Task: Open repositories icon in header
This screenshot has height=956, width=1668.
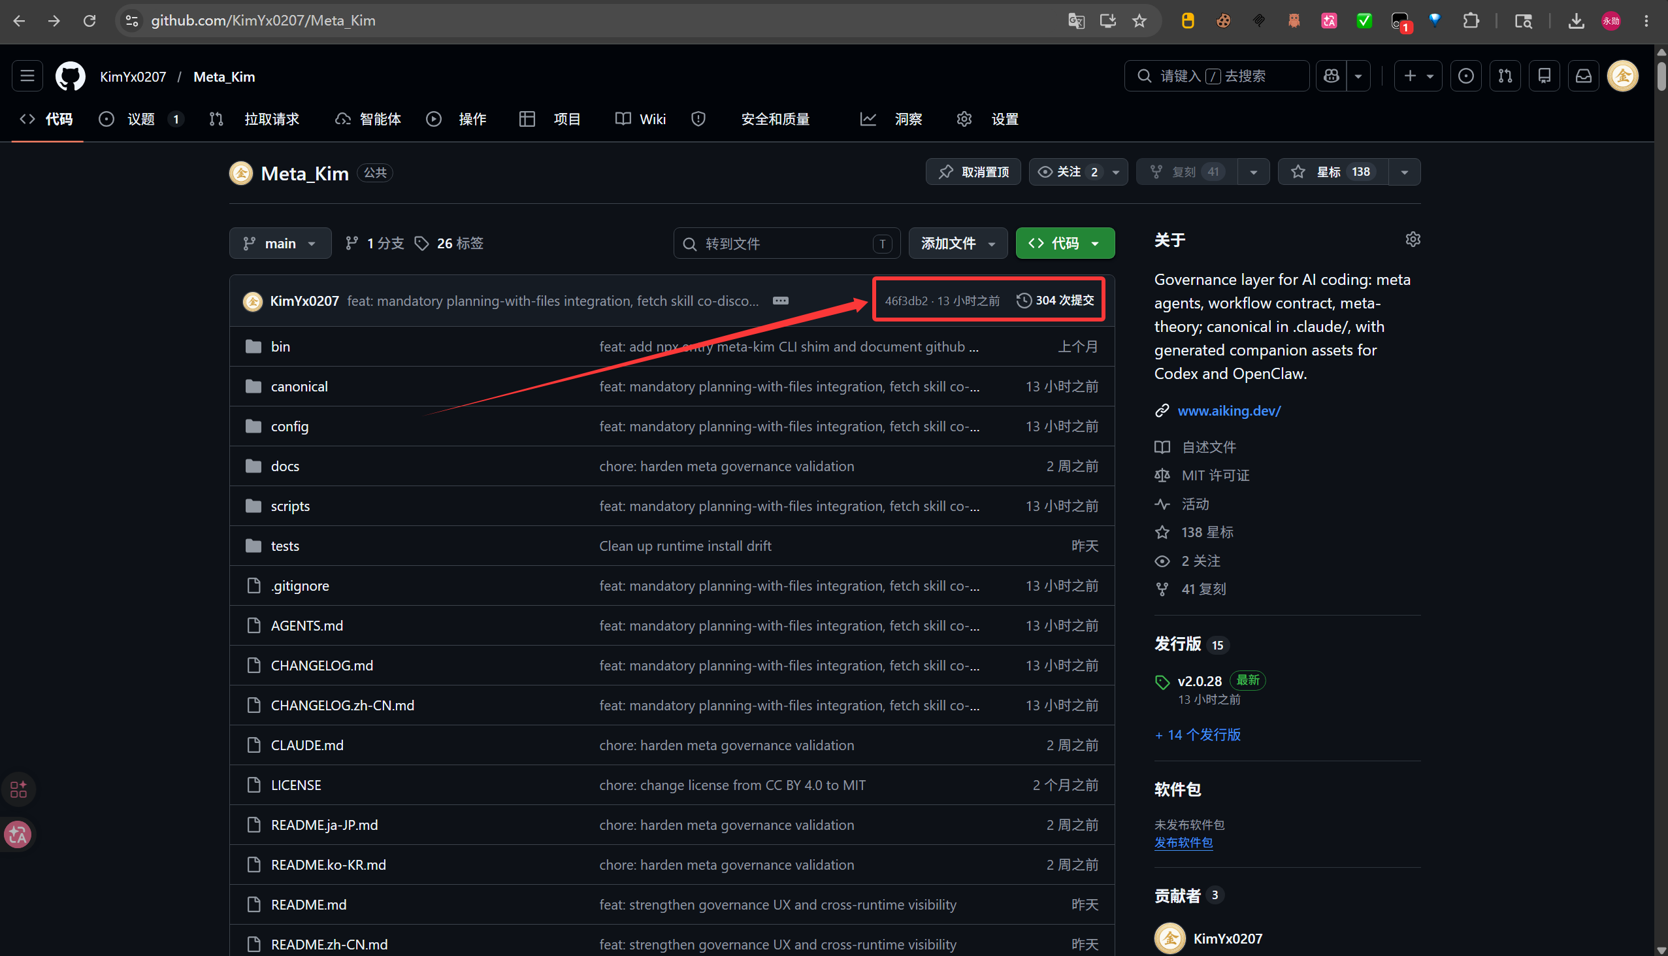Action: coord(1545,76)
